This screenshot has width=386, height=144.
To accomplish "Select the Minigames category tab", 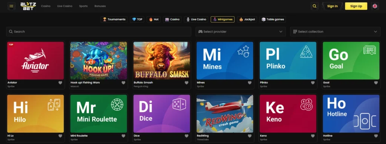I will (222, 19).
